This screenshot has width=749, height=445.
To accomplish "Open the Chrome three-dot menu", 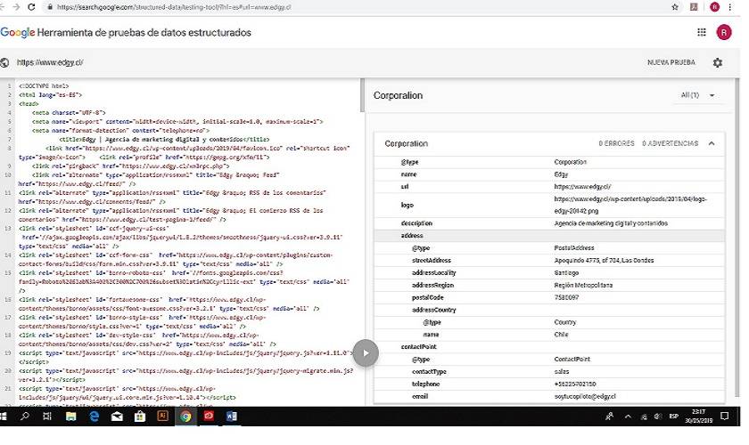I will [x=730, y=7].
